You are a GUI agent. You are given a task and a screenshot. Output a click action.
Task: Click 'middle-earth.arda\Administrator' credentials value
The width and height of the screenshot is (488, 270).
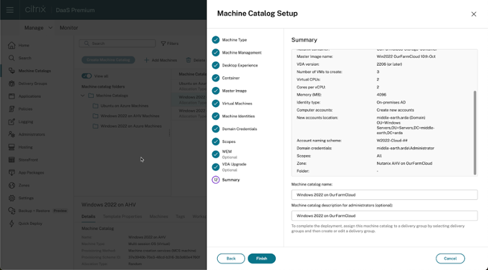pyautogui.click(x=405, y=148)
